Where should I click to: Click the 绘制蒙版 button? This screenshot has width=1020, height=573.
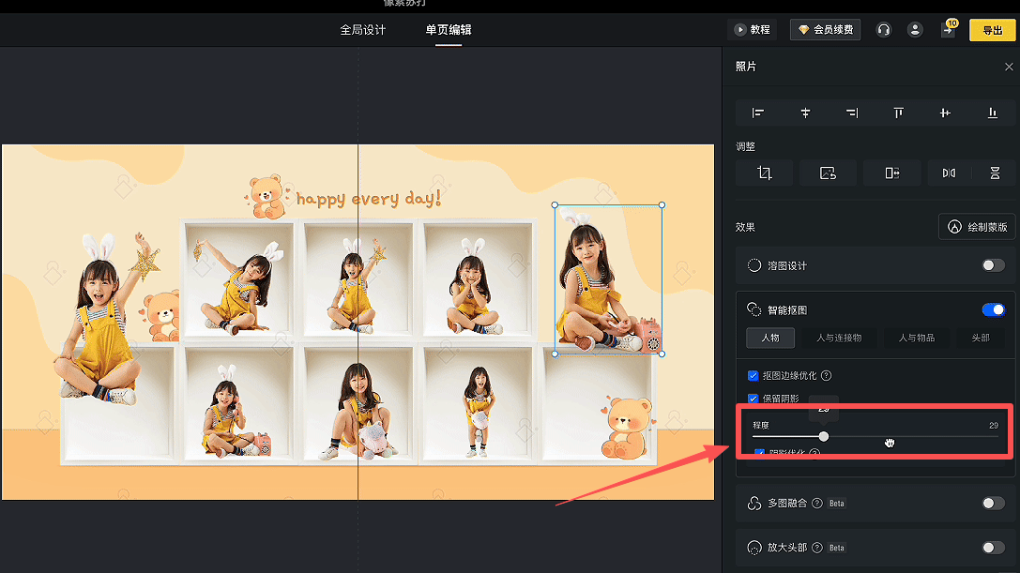click(977, 227)
